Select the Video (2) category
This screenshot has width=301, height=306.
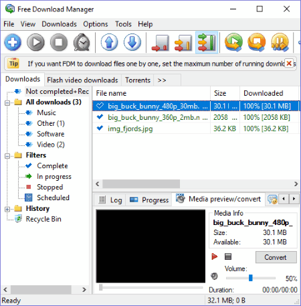51,145
